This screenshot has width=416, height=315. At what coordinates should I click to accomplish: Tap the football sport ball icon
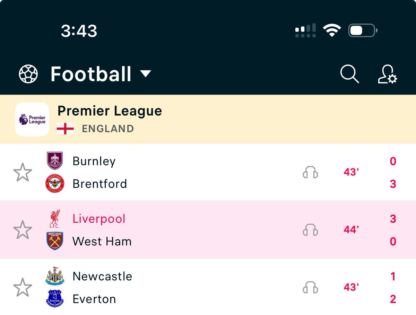(x=28, y=74)
